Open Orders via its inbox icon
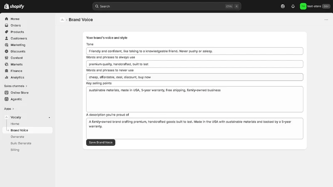The height and width of the screenshot is (187, 333). pos(6,25)
